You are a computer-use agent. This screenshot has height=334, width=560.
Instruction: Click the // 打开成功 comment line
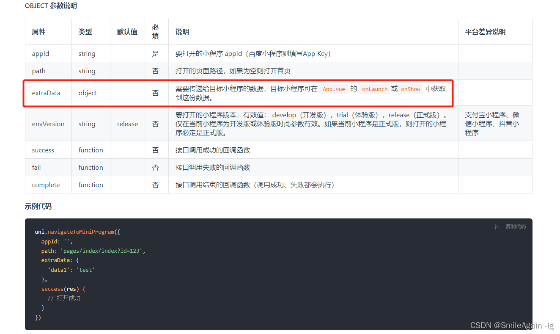[x=64, y=298]
